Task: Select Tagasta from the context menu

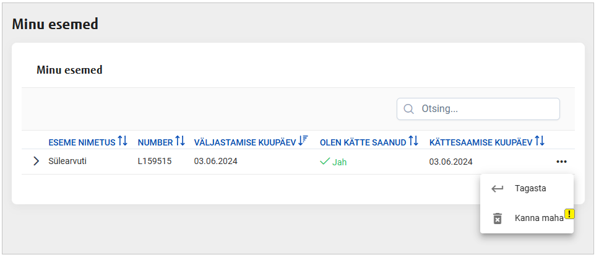Action: (530, 189)
